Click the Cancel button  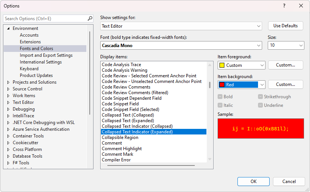click(289, 181)
